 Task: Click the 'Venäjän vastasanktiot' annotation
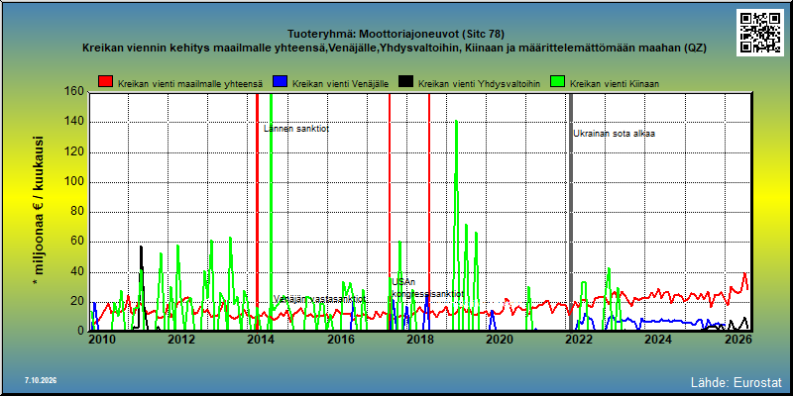click(320, 299)
